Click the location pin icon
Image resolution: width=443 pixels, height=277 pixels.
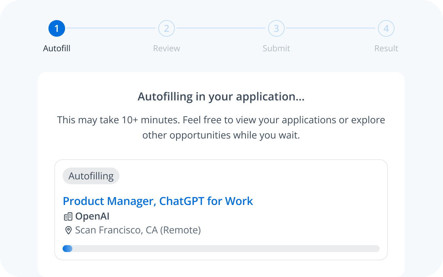pos(69,230)
